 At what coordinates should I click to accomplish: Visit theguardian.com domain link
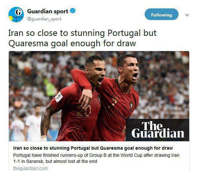[30, 168]
